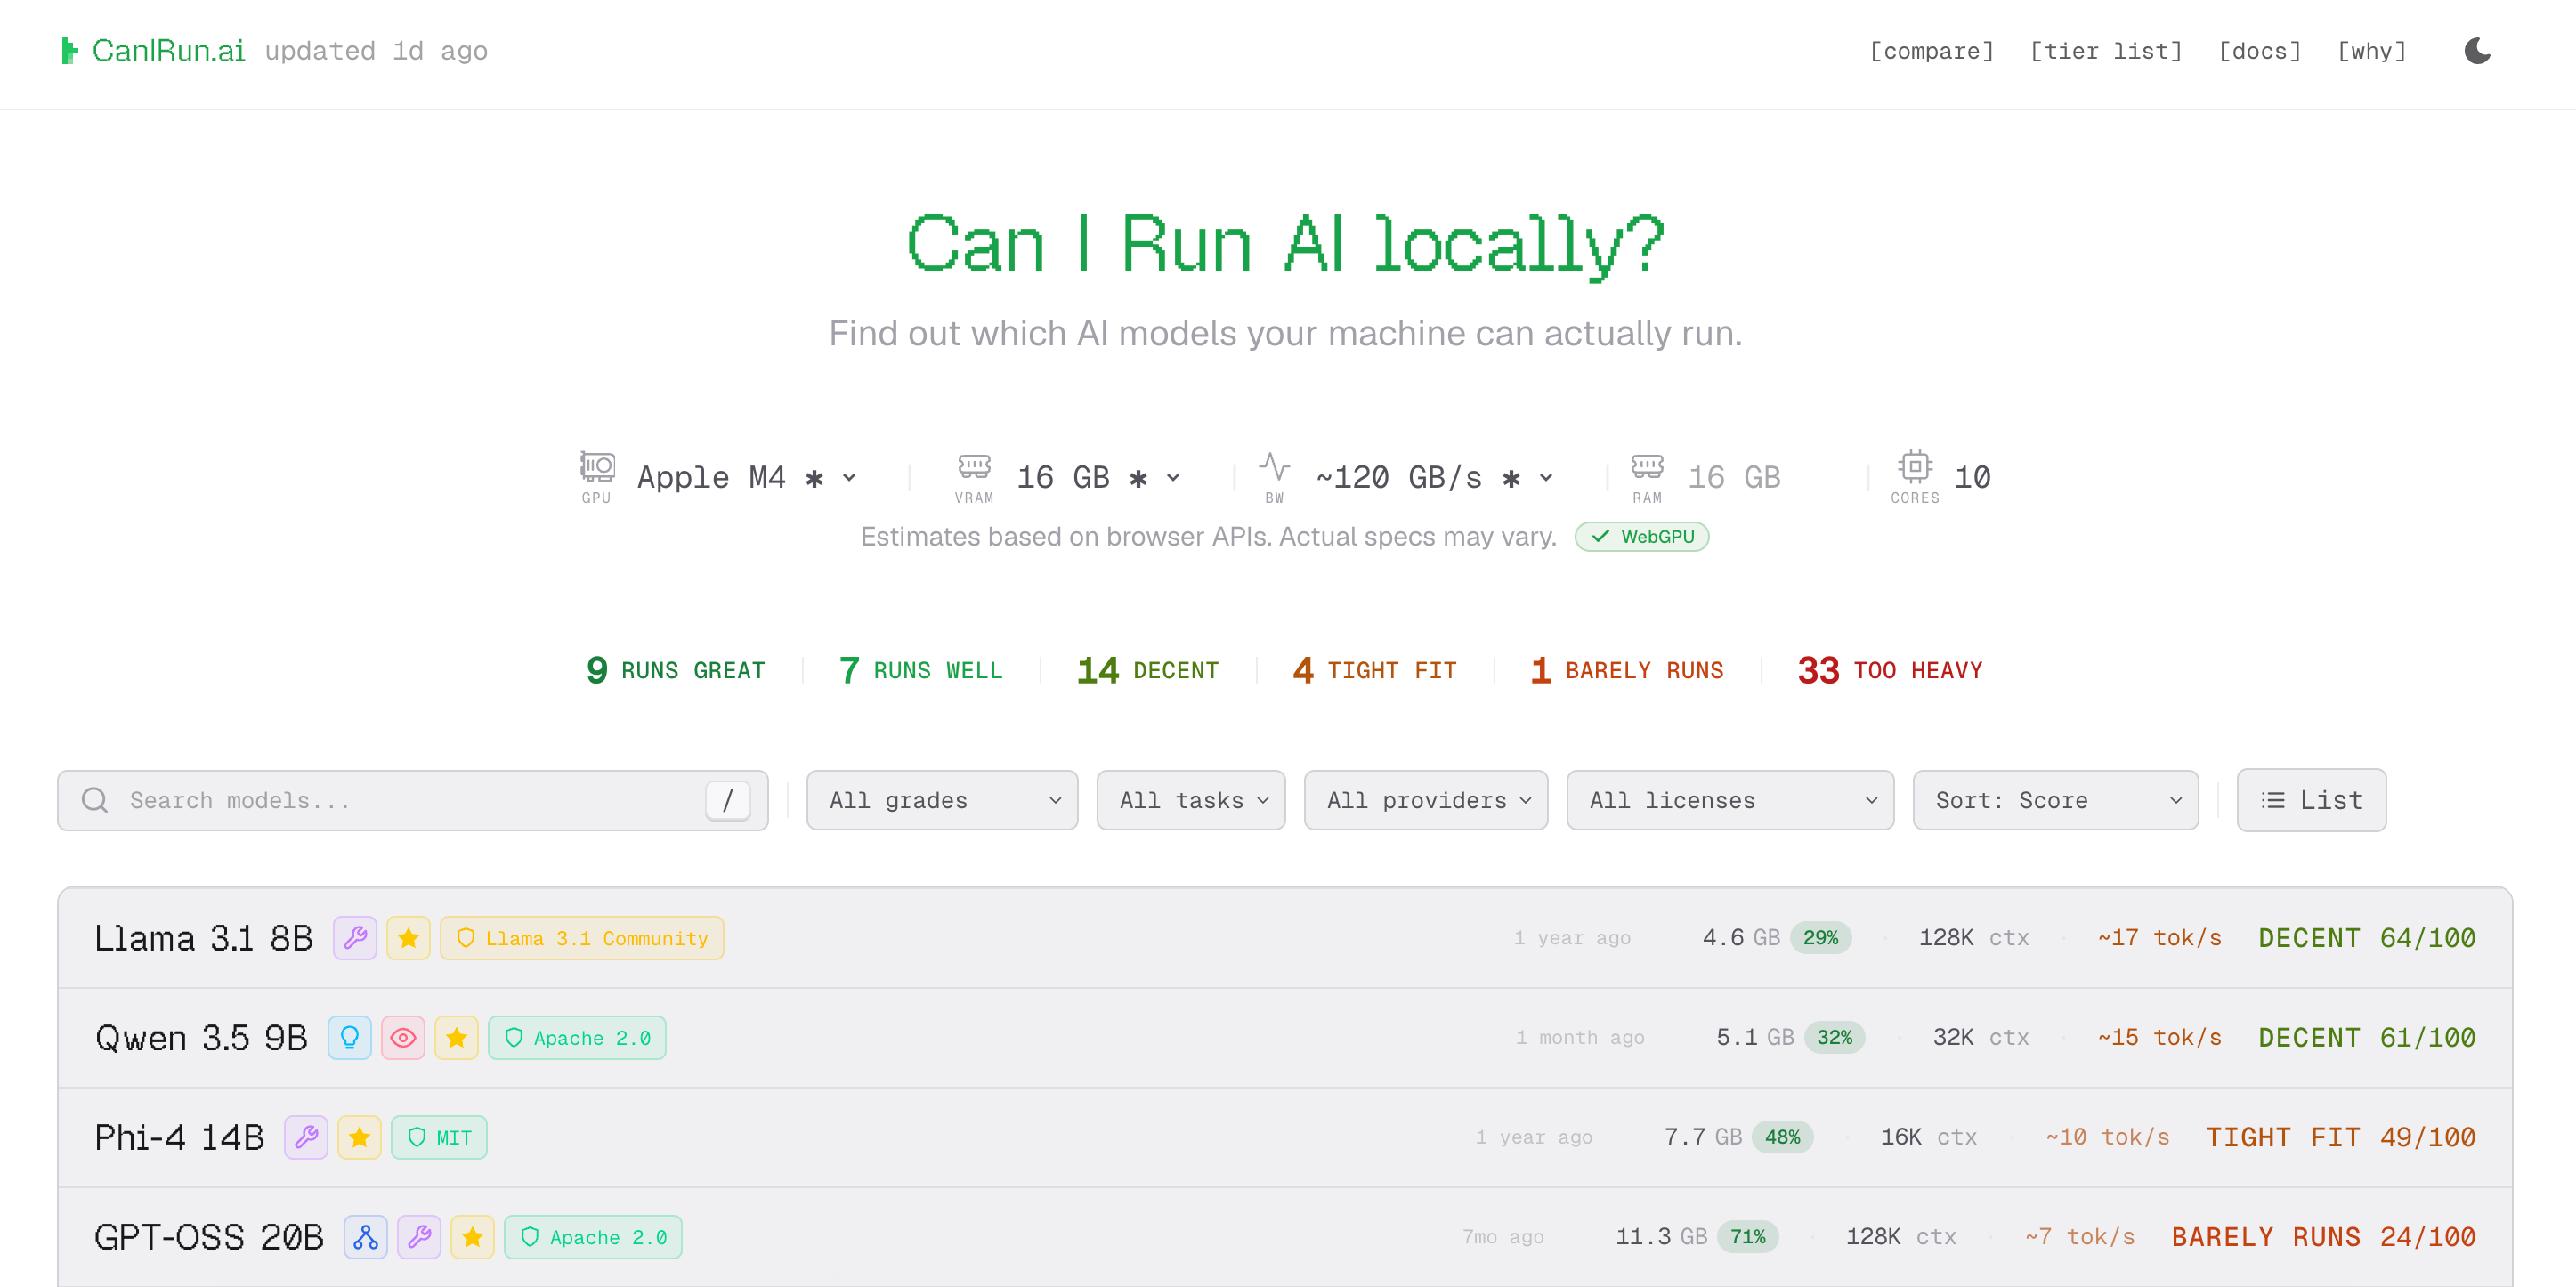Image resolution: width=2576 pixels, height=1287 pixels.
Task: Expand the Sort: Score dropdown
Action: (2055, 800)
